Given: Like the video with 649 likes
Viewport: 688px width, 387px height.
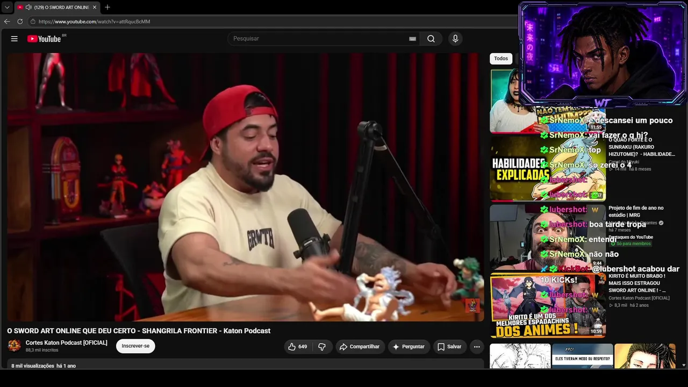Looking at the screenshot, I should point(298,347).
